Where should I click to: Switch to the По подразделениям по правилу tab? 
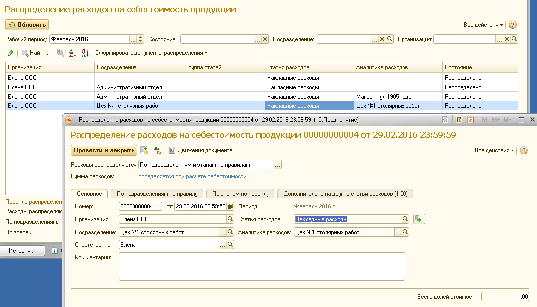tap(157, 194)
